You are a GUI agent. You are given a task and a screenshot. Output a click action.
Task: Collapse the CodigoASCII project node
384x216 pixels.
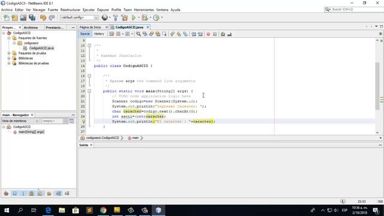pos(4,33)
